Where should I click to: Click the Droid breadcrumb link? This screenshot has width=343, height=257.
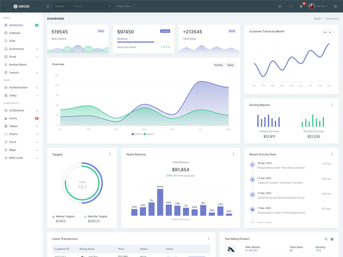(317, 19)
